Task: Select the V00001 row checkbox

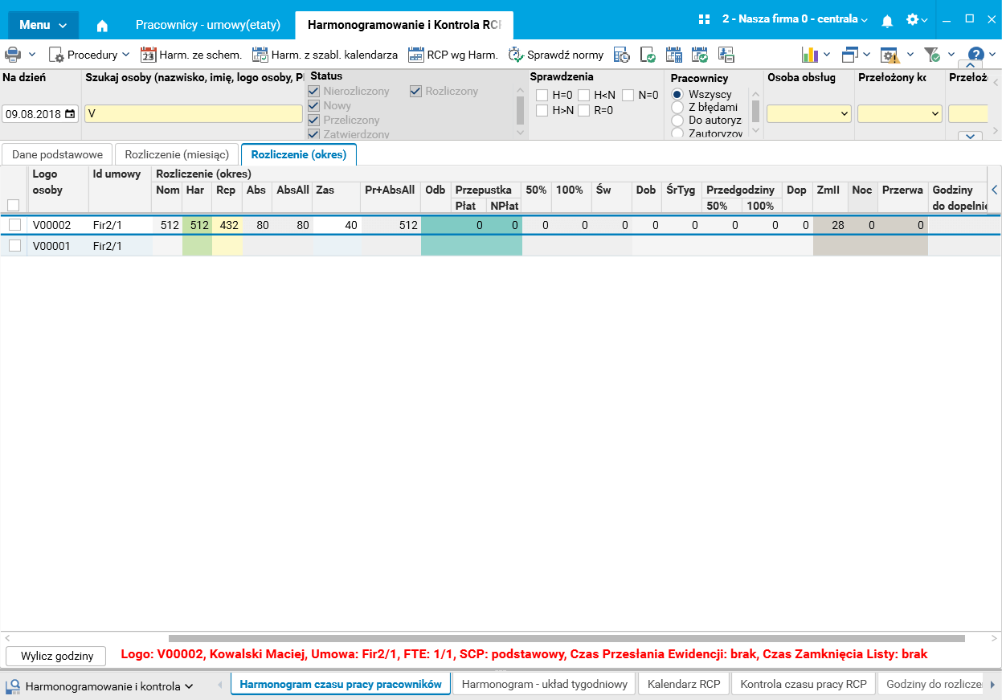Action: [14, 246]
